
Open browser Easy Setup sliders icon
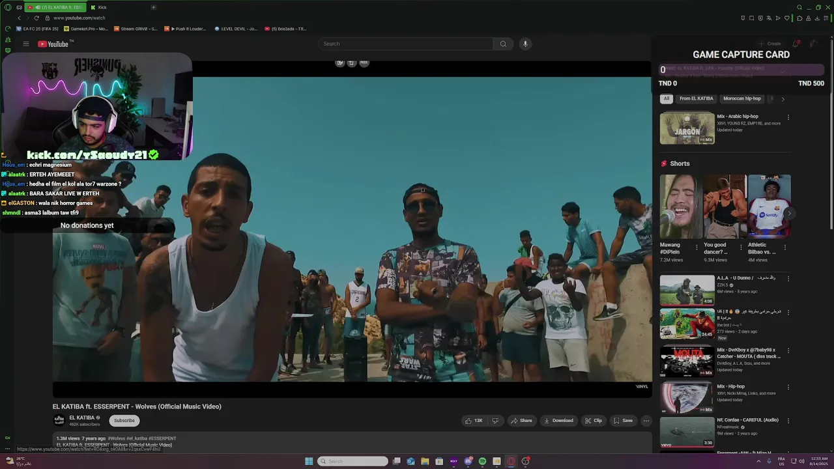(827, 18)
